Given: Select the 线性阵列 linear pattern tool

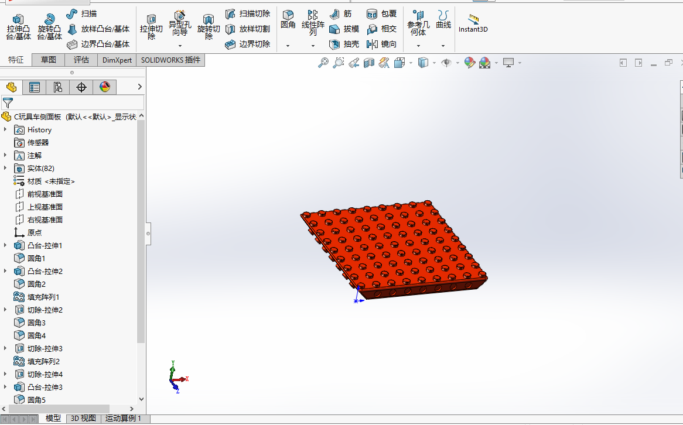Looking at the screenshot, I should [313, 23].
